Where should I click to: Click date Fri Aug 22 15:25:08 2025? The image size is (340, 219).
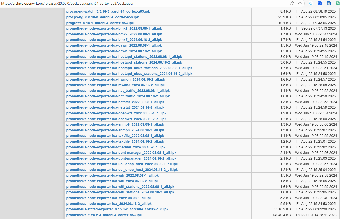click(316, 85)
